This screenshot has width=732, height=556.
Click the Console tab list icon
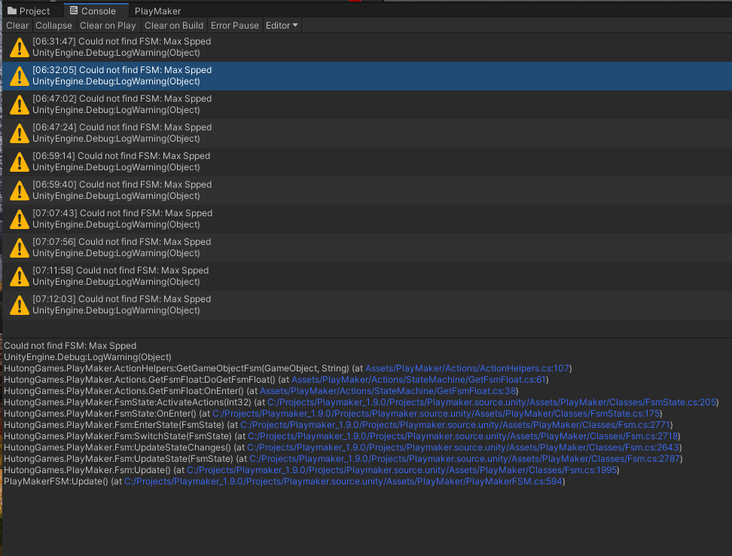click(74, 11)
